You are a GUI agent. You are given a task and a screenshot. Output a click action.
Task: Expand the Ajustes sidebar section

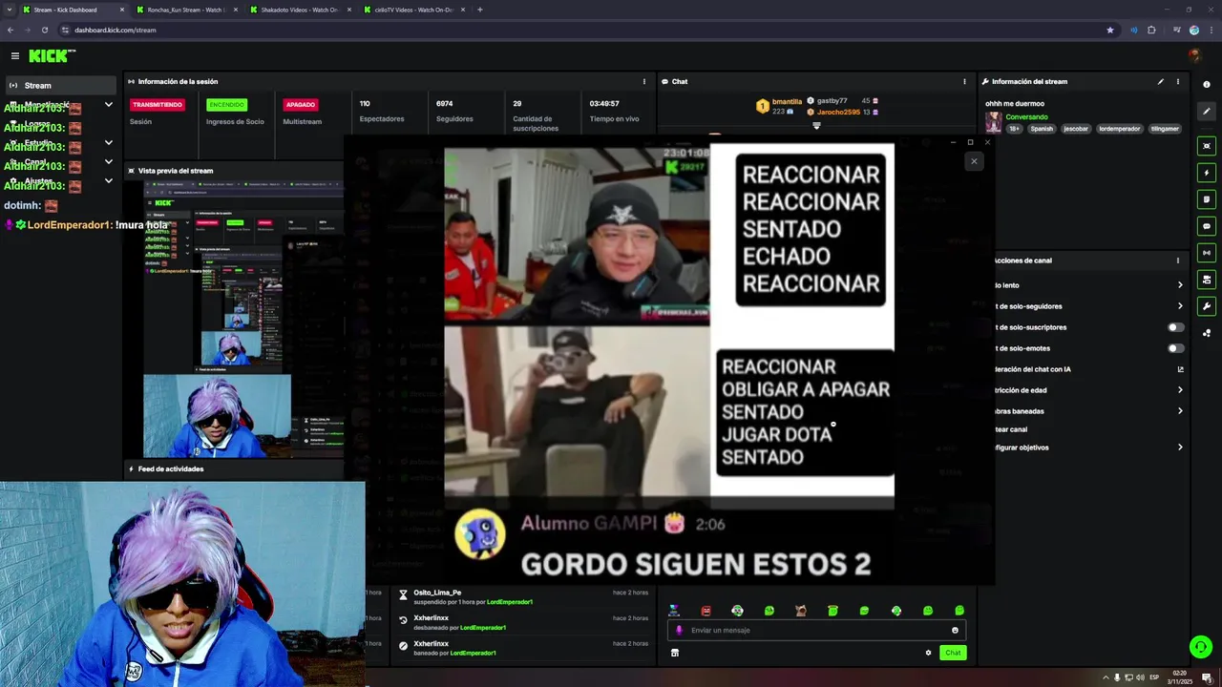tap(108, 181)
